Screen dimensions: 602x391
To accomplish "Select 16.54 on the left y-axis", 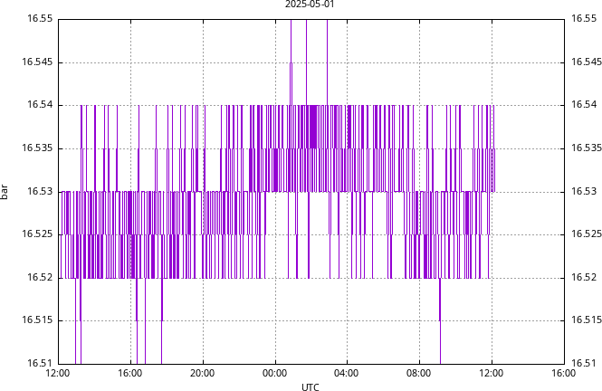I will (40, 105).
